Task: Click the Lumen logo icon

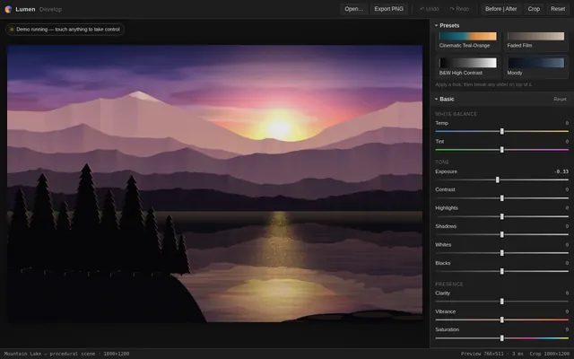Action: pyautogui.click(x=8, y=9)
